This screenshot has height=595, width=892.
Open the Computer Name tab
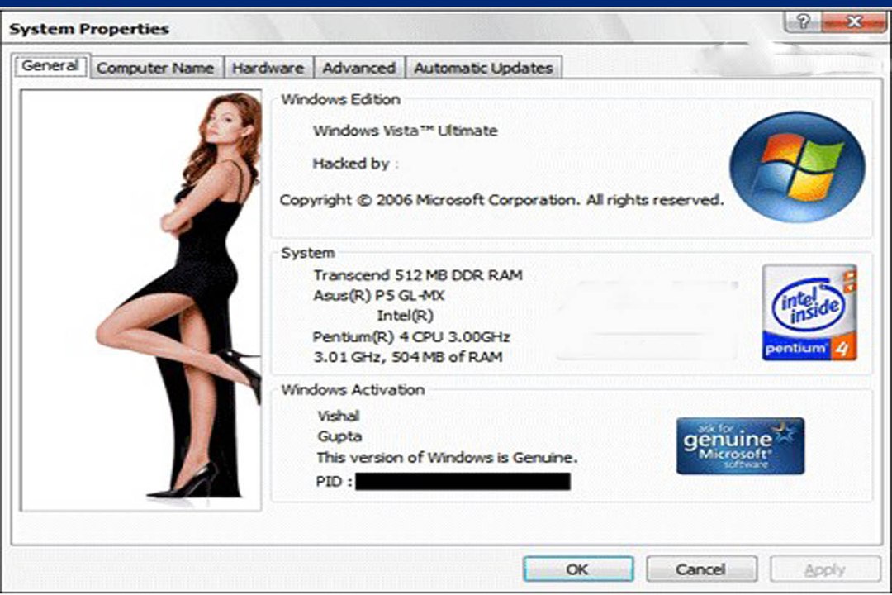pyautogui.click(x=155, y=68)
